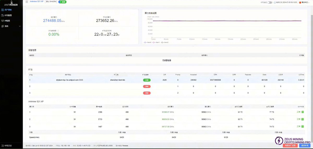This screenshot has width=313, height=149.
Task: Toggle chain2 legend in hashrate chart
Action: [165, 42]
